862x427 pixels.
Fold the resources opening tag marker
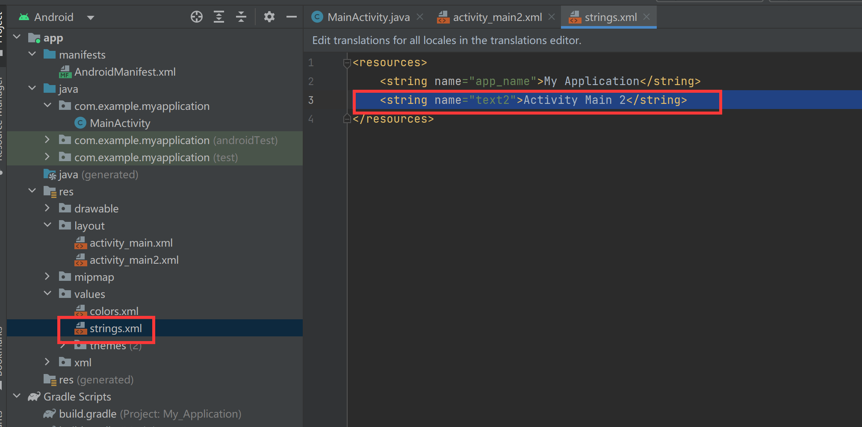pos(347,63)
